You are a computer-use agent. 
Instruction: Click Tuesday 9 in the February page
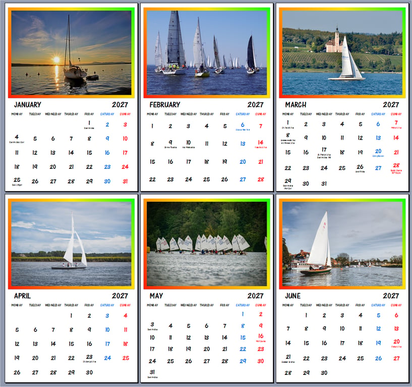tap(170, 142)
